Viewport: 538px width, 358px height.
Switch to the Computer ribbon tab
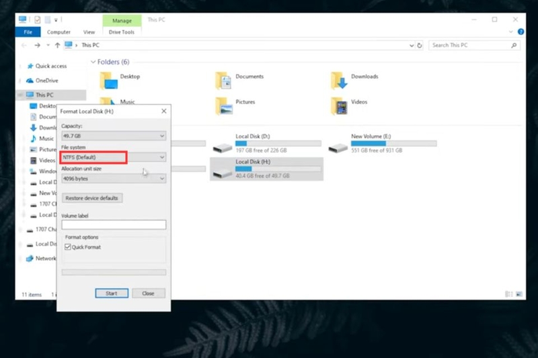[x=59, y=32]
